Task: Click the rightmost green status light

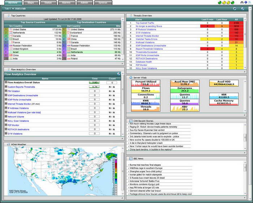Action: pos(232,3)
